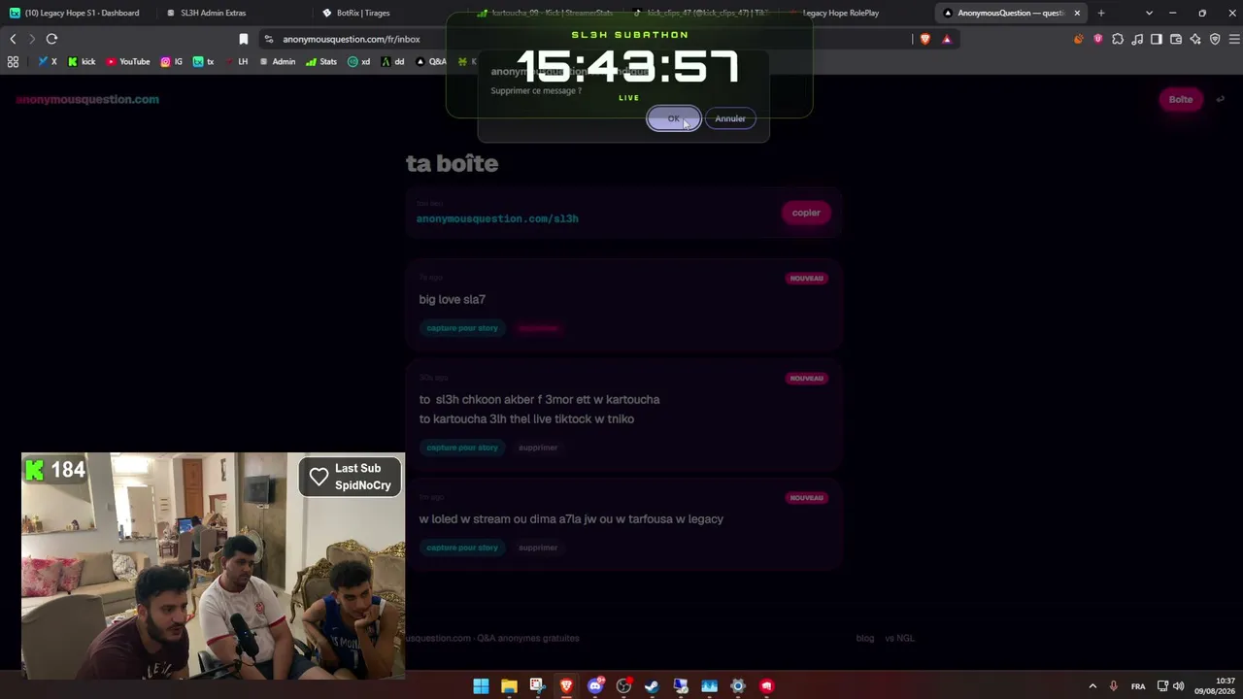Viewport: 1243px width, 699px height.
Task: Open the 'vs NGL' footer link
Action: pos(899,638)
